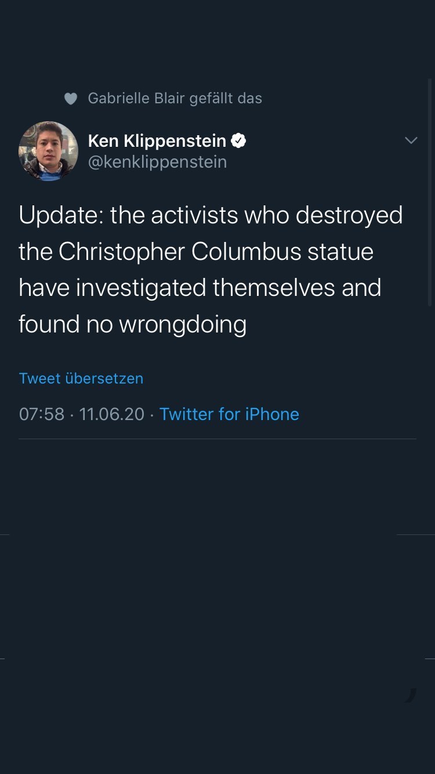
Task: Open the "Twitter for iPhone" source link
Action: pyautogui.click(x=229, y=414)
